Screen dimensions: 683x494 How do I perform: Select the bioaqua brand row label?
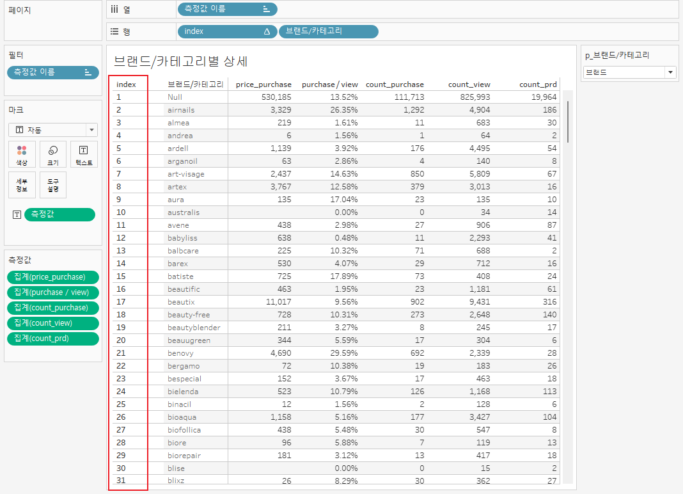(x=182, y=417)
